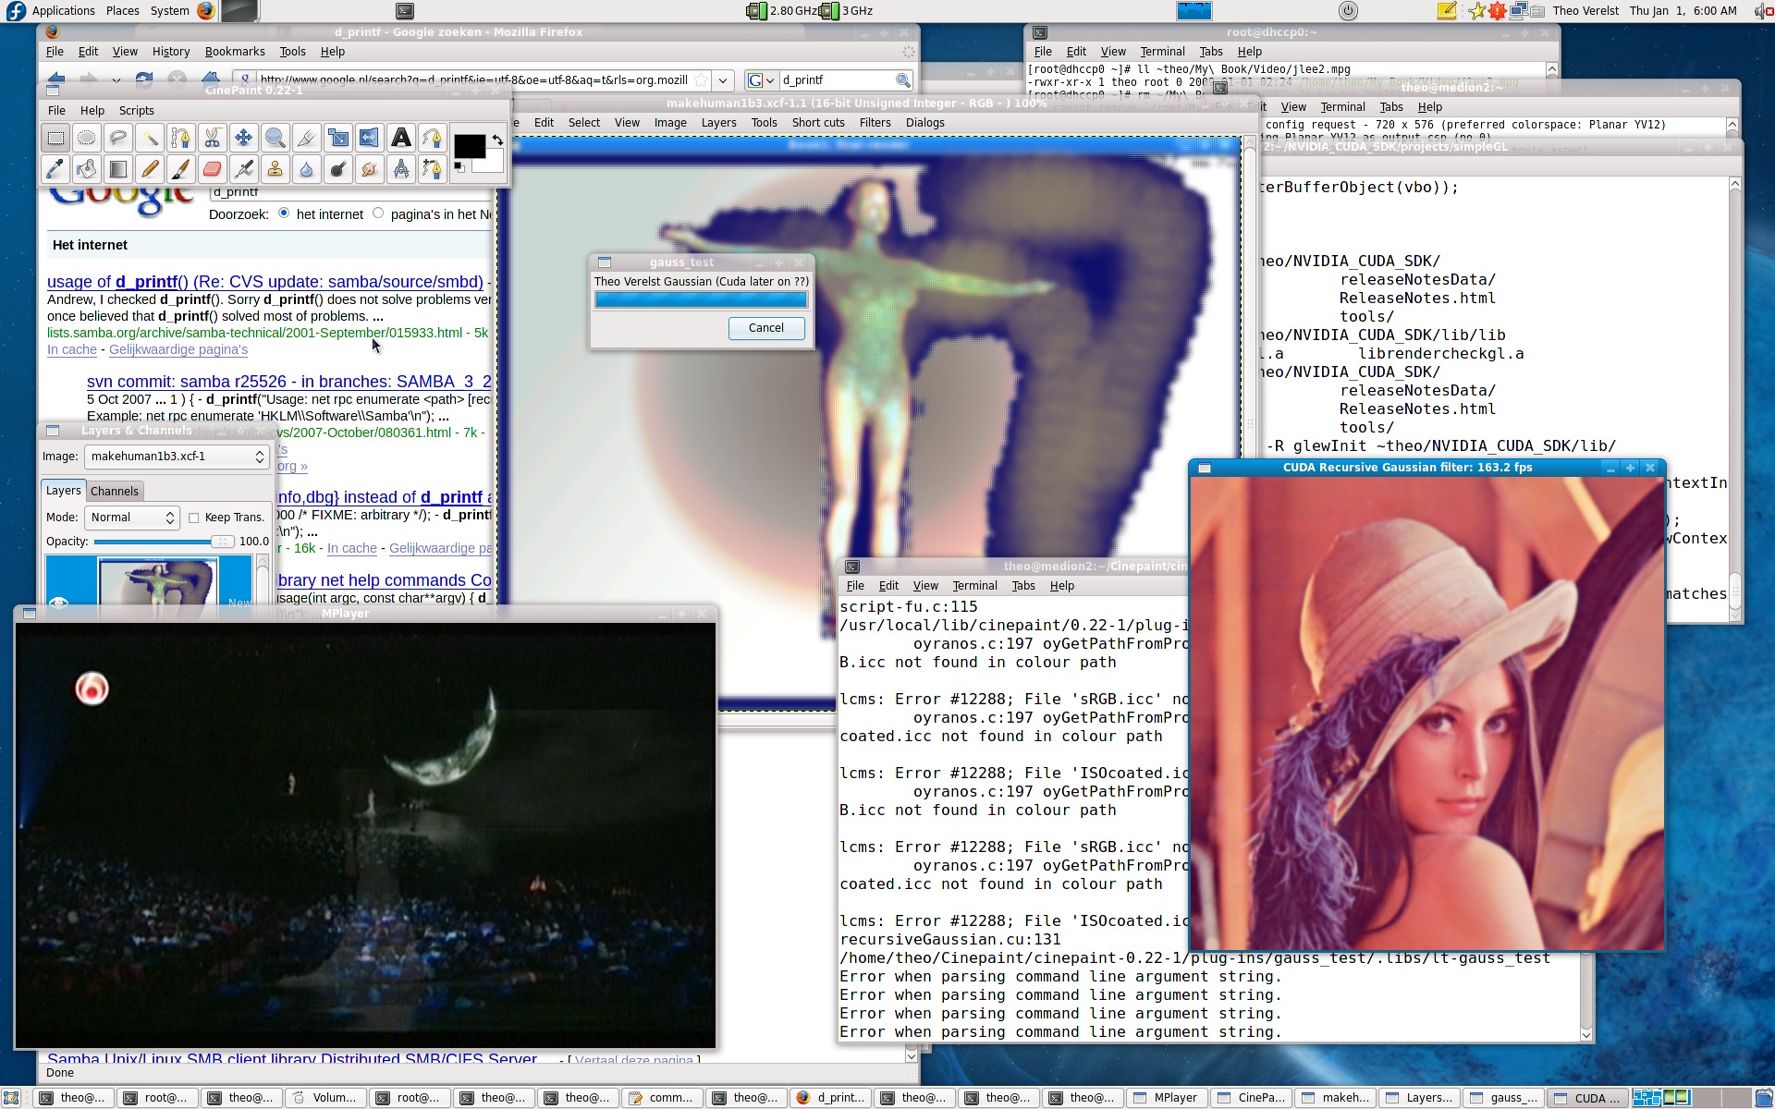Screen dimensions: 1775x1109
Task: Swap foreground and background colors arrow
Action: tap(497, 140)
